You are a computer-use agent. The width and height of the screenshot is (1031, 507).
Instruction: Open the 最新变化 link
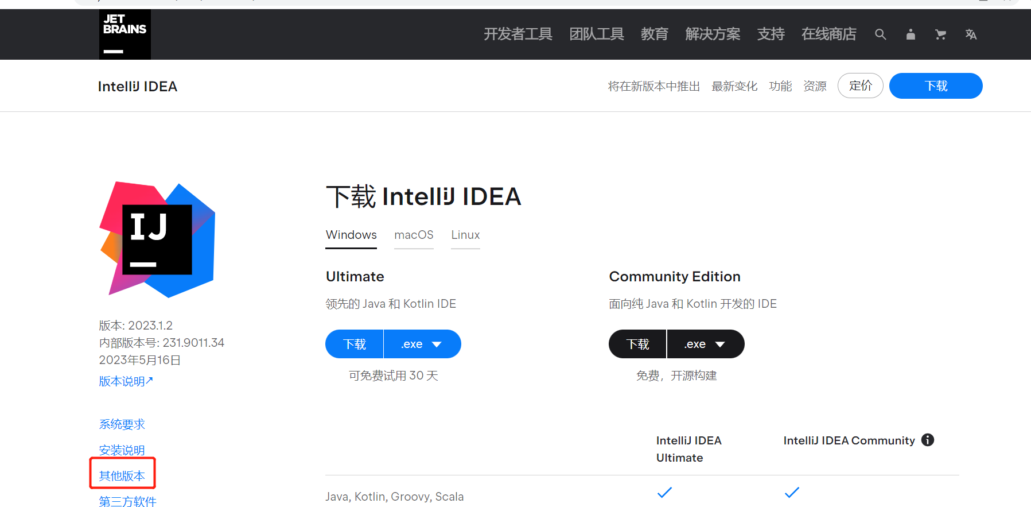(x=734, y=86)
